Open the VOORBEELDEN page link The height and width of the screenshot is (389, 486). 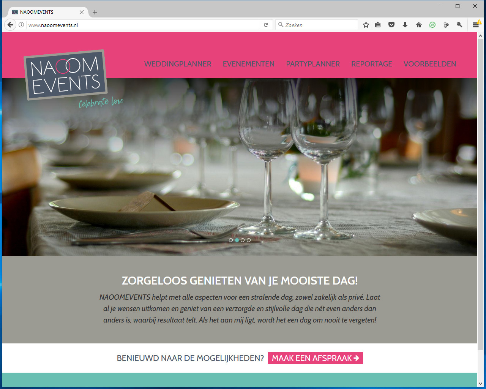[430, 64]
